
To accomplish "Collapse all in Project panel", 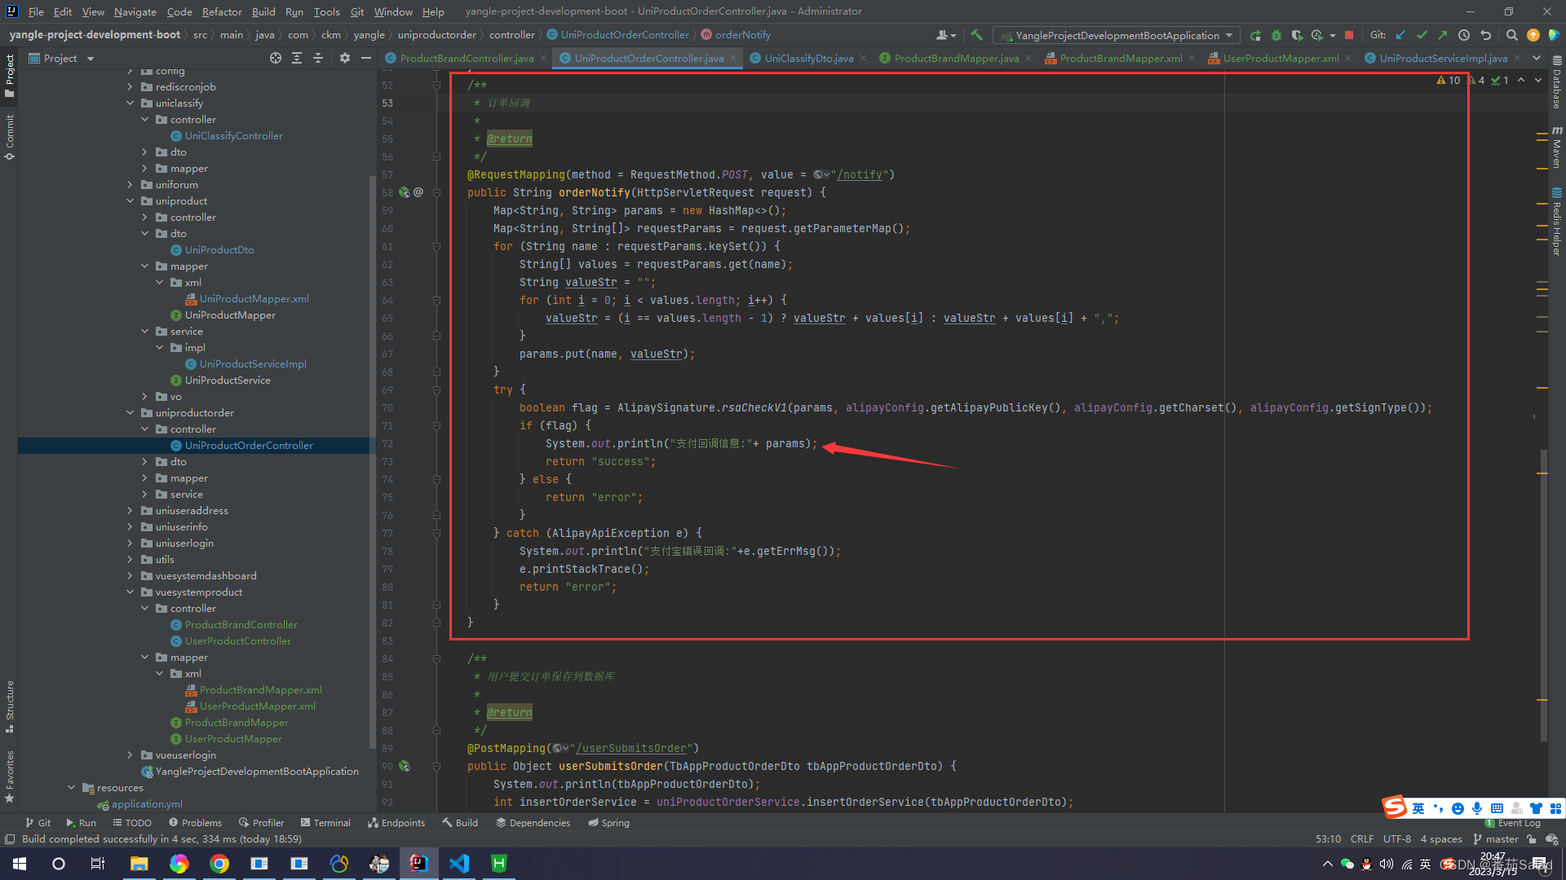I will click(x=318, y=58).
